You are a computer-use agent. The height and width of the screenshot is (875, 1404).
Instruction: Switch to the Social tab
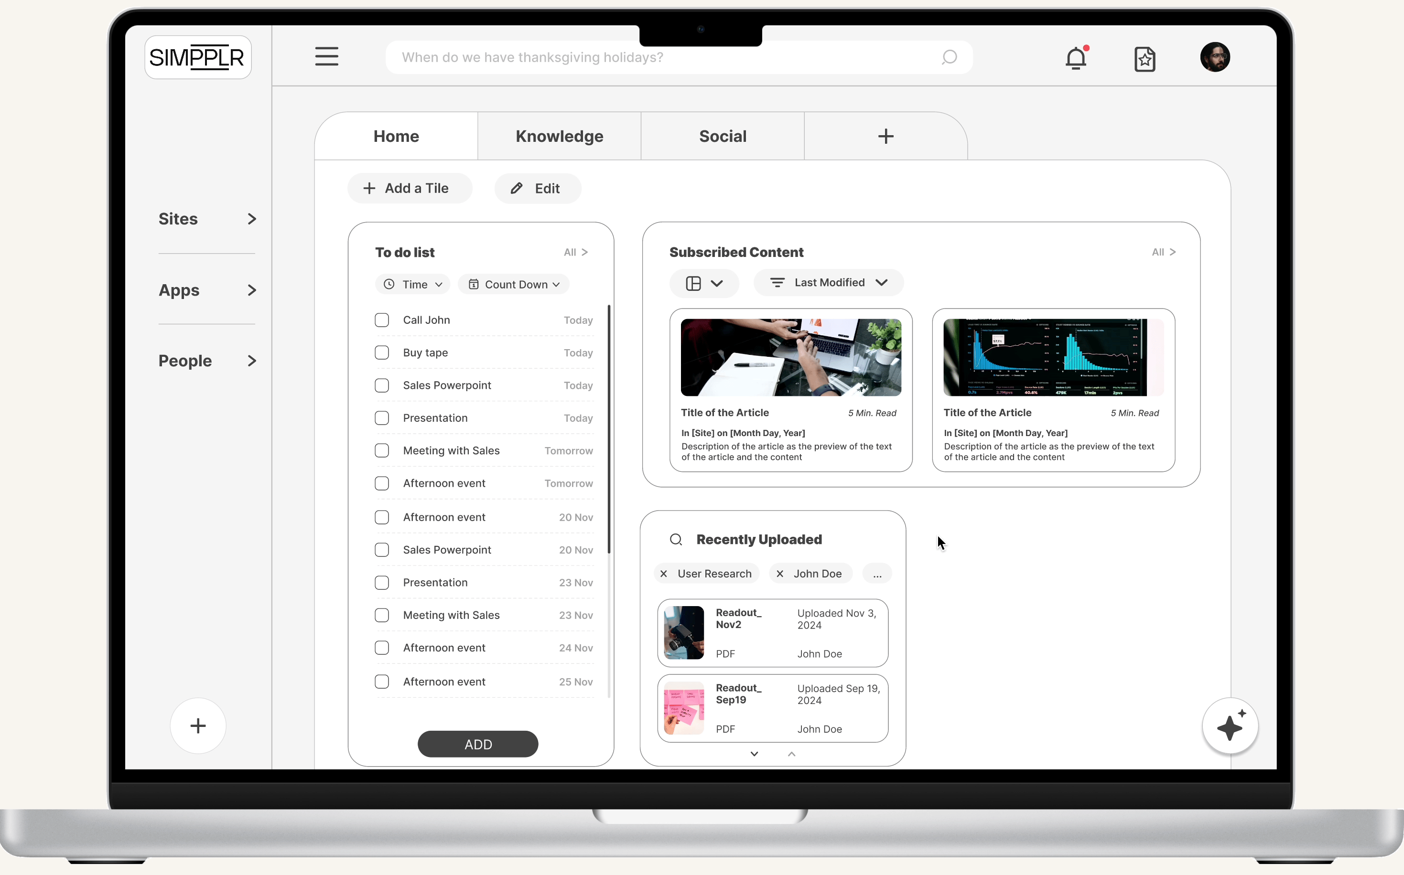click(723, 136)
